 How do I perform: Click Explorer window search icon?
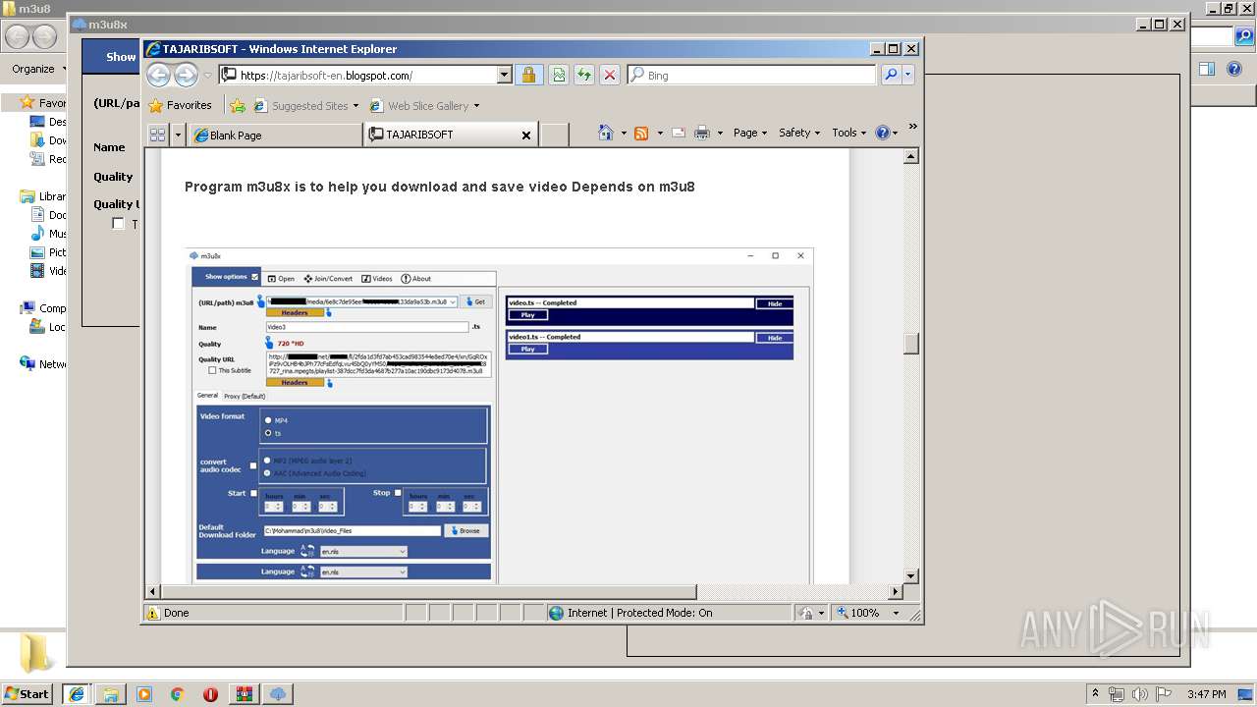[1243, 37]
